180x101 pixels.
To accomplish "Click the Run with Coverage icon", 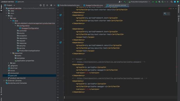I will pyautogui.click(x=159, y=2).
